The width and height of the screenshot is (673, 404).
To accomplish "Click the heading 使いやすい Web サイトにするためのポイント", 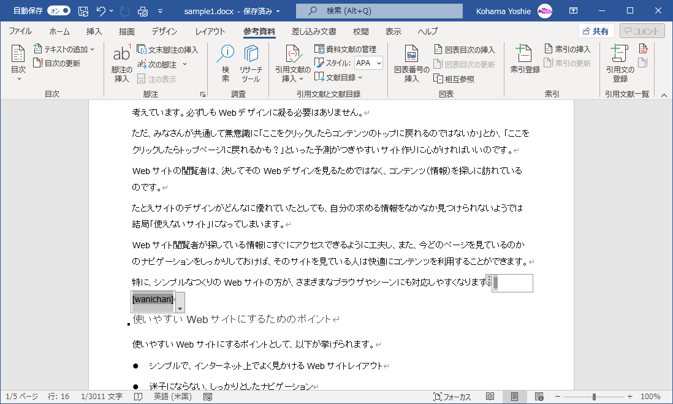I will tap(232, 319).
